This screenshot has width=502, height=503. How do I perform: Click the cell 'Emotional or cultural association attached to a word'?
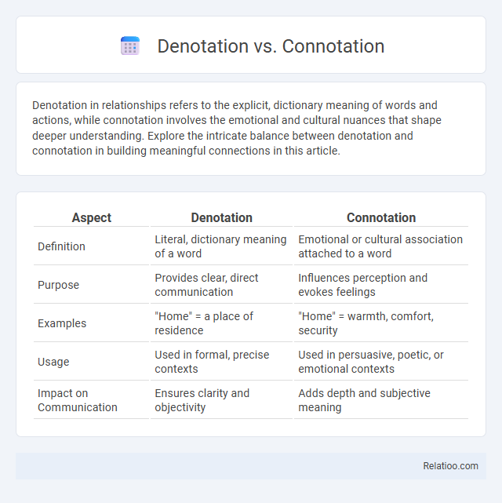[x=381, y=246]
